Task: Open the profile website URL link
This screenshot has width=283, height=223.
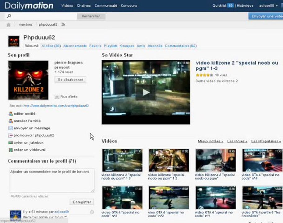Action: [x=56, y=106]
